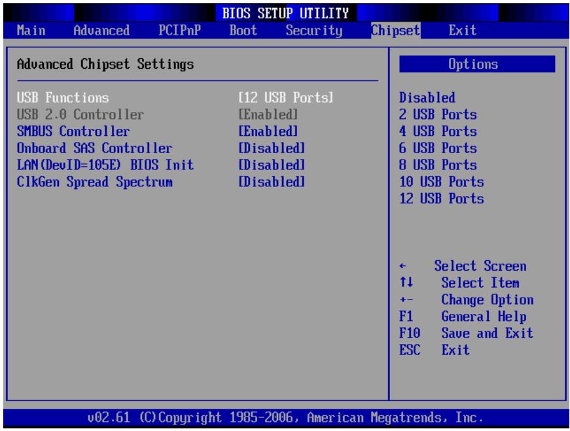This screenshot has width=570, height=431.
Task: Toggle Onboard SAS Controller Disabled value
Action: click(x=272, y=148)
